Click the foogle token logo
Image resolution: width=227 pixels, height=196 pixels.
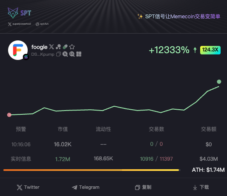click(18, 50)
